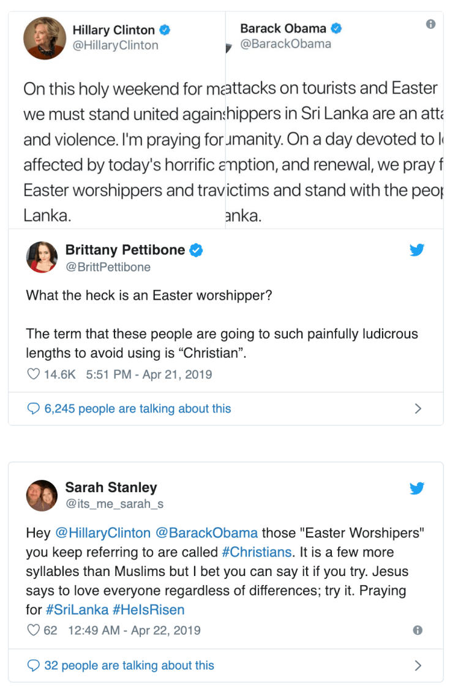The height and width of the screenshot is (690, 450).
Task: Click Sarah Stanley's profile picture
Action: [x=42, y=495]
